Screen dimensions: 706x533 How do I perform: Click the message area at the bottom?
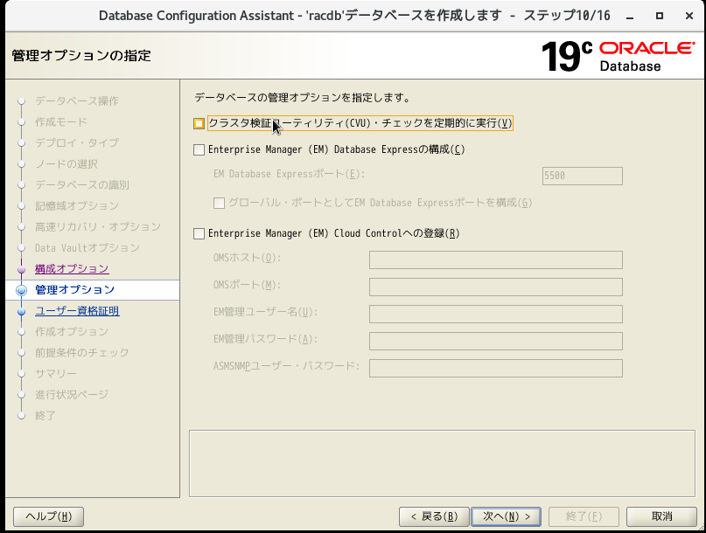(442, 464)
